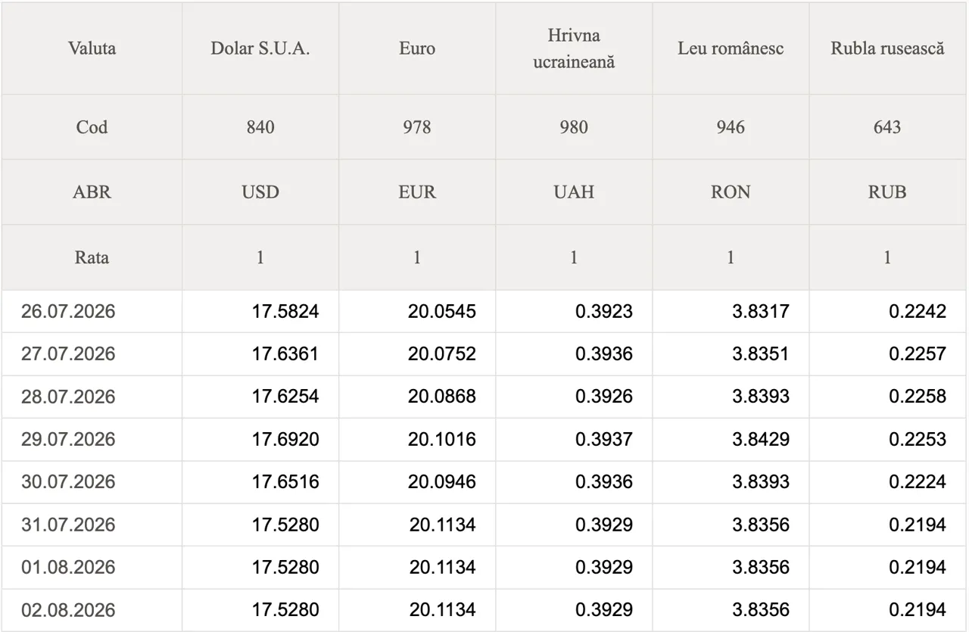Select the Dolar S.U.A. column header
The image size is (969, 632).
260,48
